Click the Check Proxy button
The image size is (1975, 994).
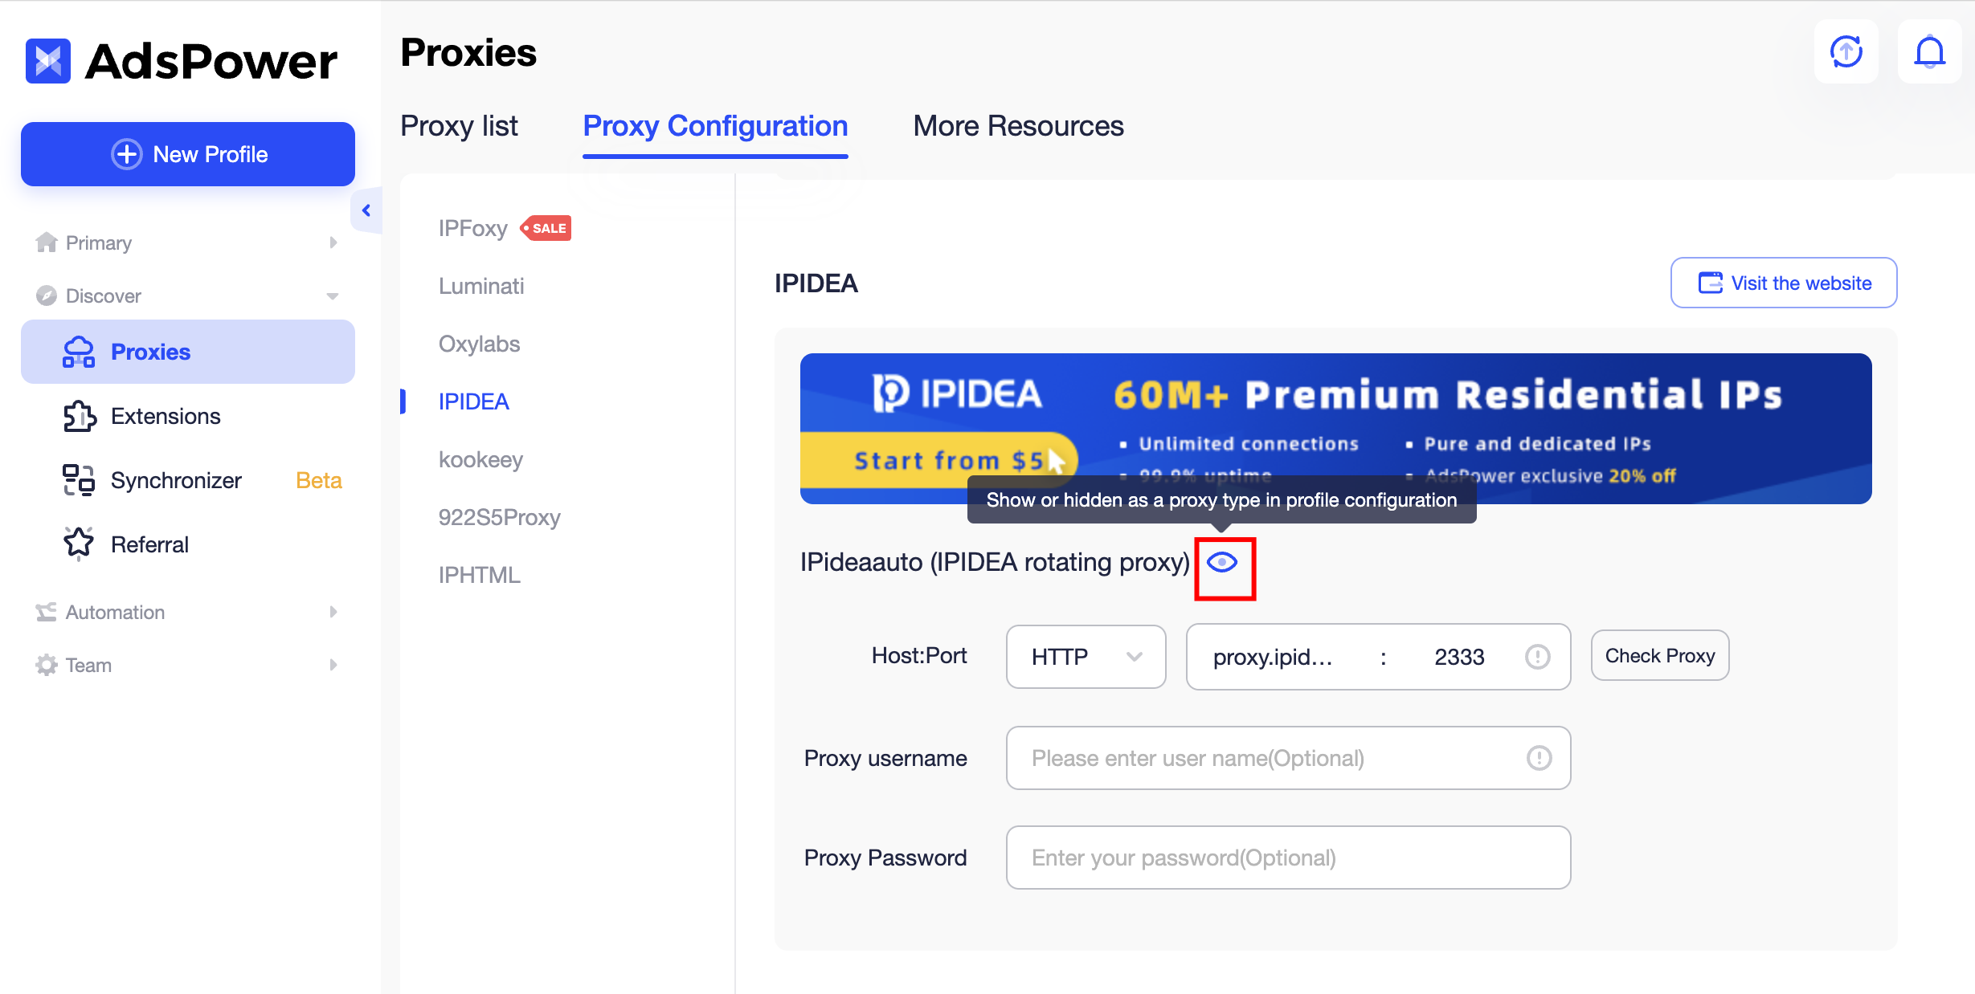[1659, 655]
